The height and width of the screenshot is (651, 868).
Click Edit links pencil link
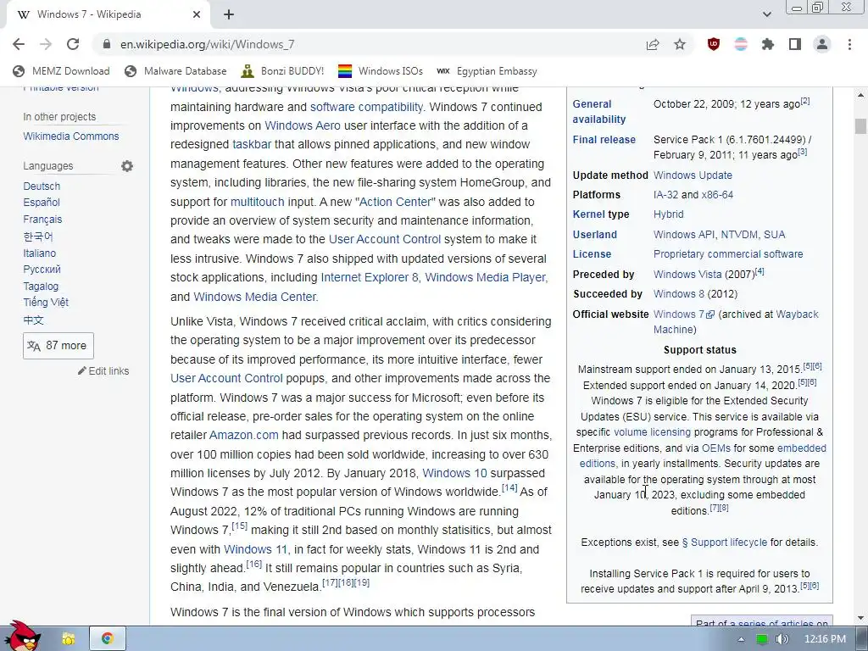tap(103, 371)
